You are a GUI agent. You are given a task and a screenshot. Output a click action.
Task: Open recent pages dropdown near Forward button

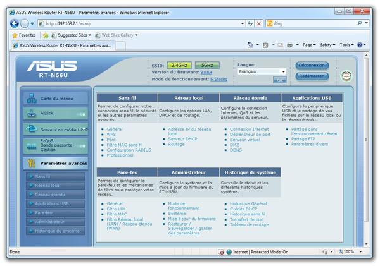pos(32,24)
